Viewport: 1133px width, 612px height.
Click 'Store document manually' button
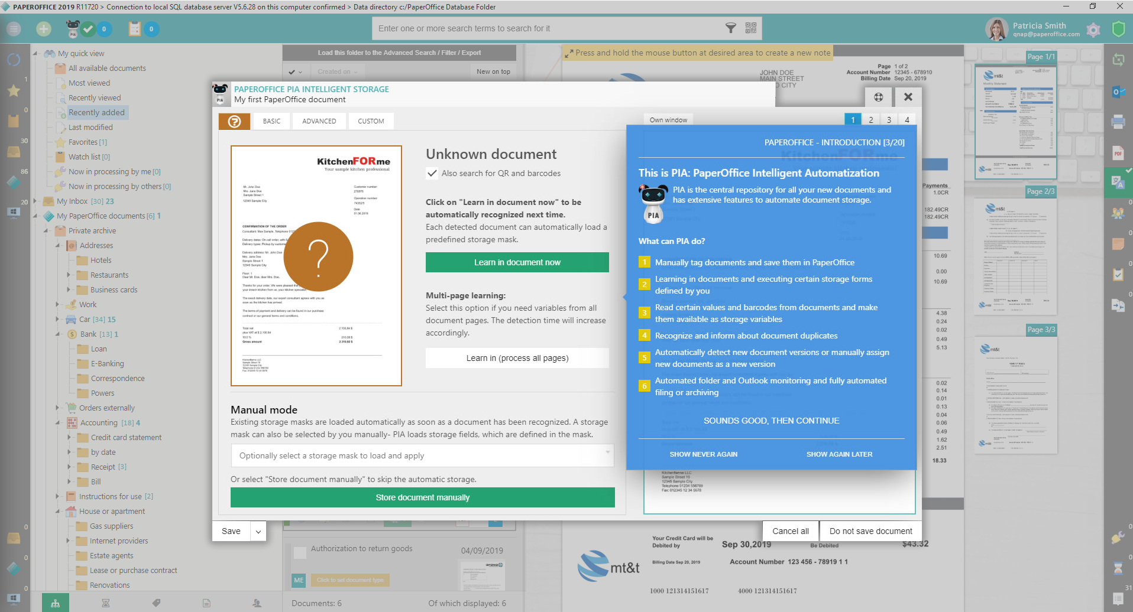(423, 497)
